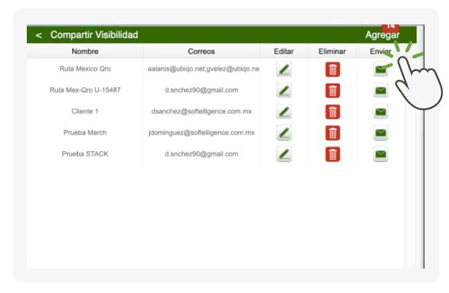
Task: Edit the Ruta Mexico Qro entry
Action: pos(284,69)
